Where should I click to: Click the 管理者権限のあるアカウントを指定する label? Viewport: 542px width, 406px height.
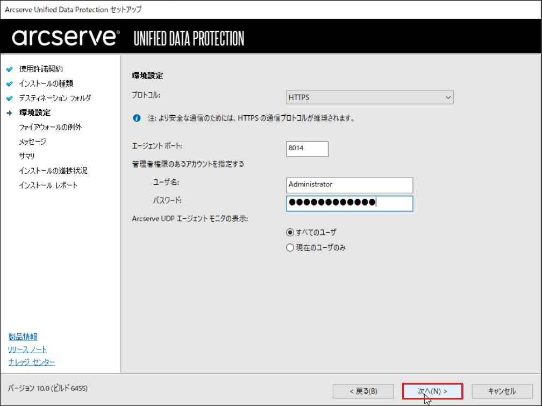(188, 164)
